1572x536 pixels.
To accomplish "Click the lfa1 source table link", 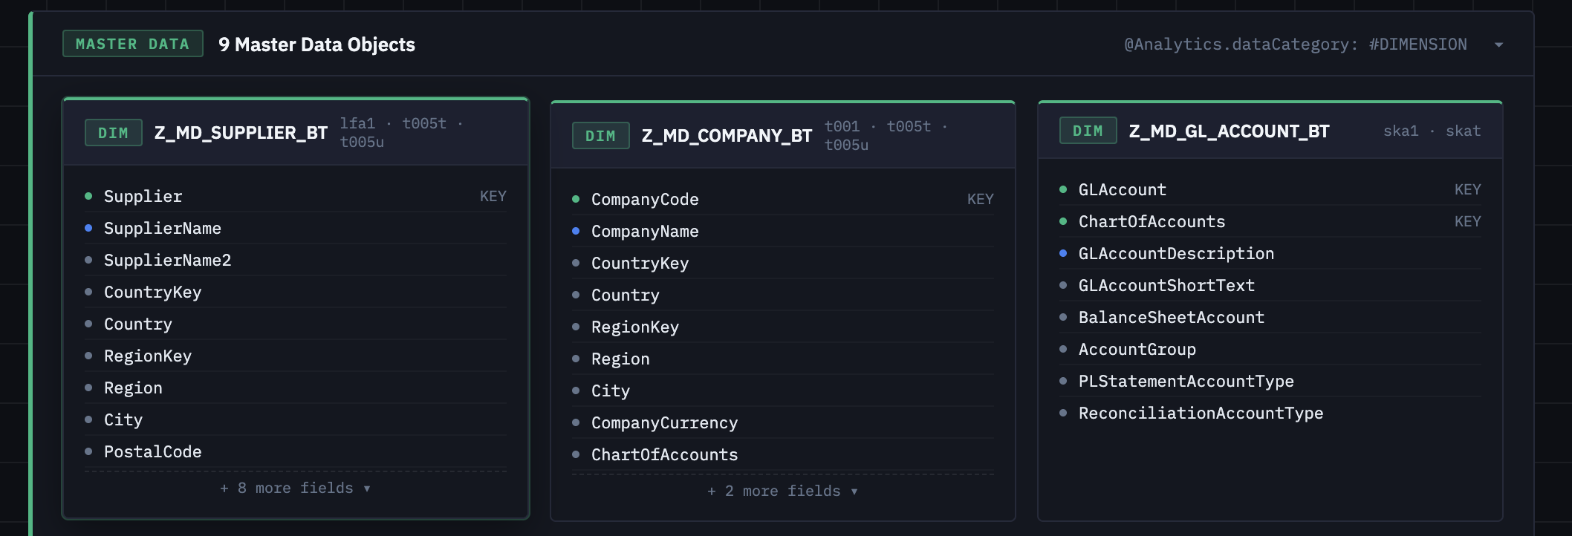I will (x=357, y=123).
